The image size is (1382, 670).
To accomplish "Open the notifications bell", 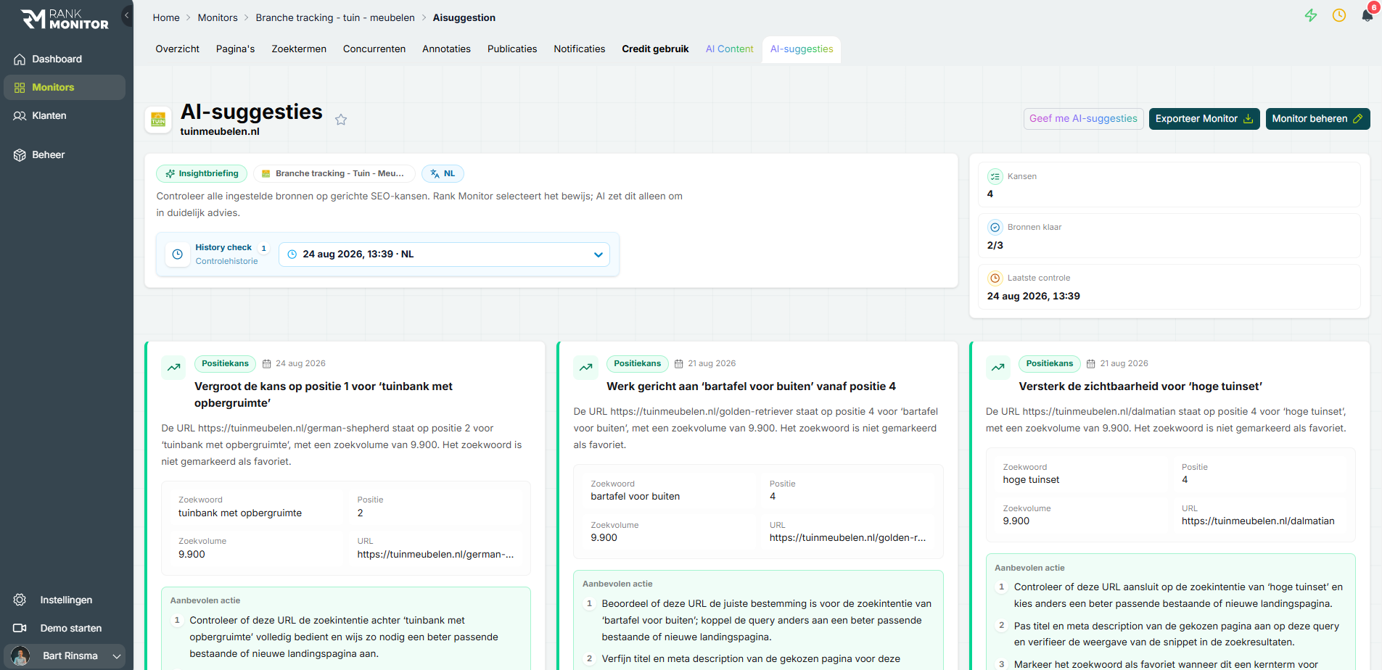I will click(x=1367, y=15).
